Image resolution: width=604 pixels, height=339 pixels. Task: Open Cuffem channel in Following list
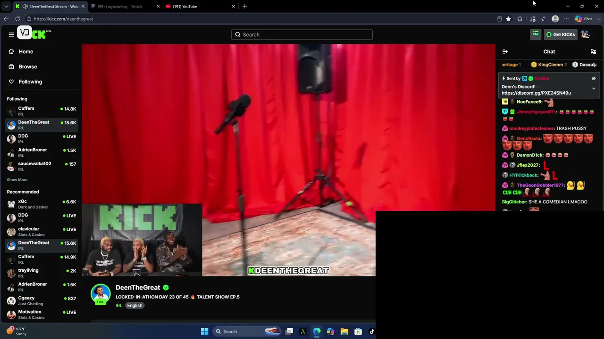pyautogui.click(x=41, y=111)
